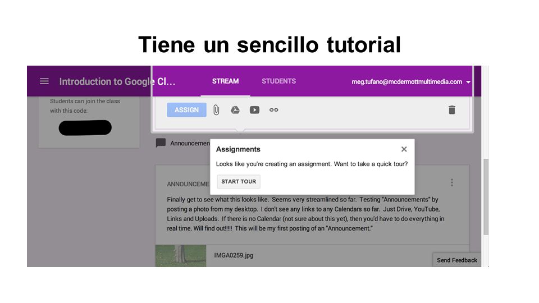The image size is (539, 303).
Task: Open the hamburger navigation menu
Action: click(44, 81)
